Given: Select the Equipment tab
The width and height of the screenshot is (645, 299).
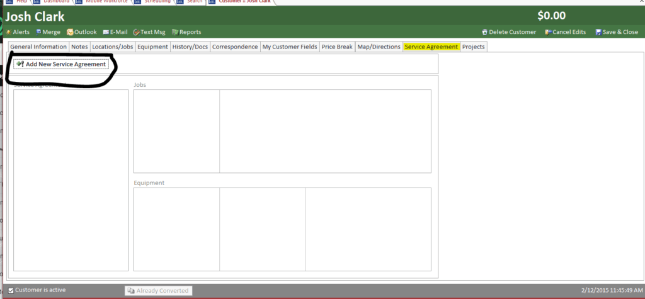Looking at the screenshot, I should (x=152, y=47).
